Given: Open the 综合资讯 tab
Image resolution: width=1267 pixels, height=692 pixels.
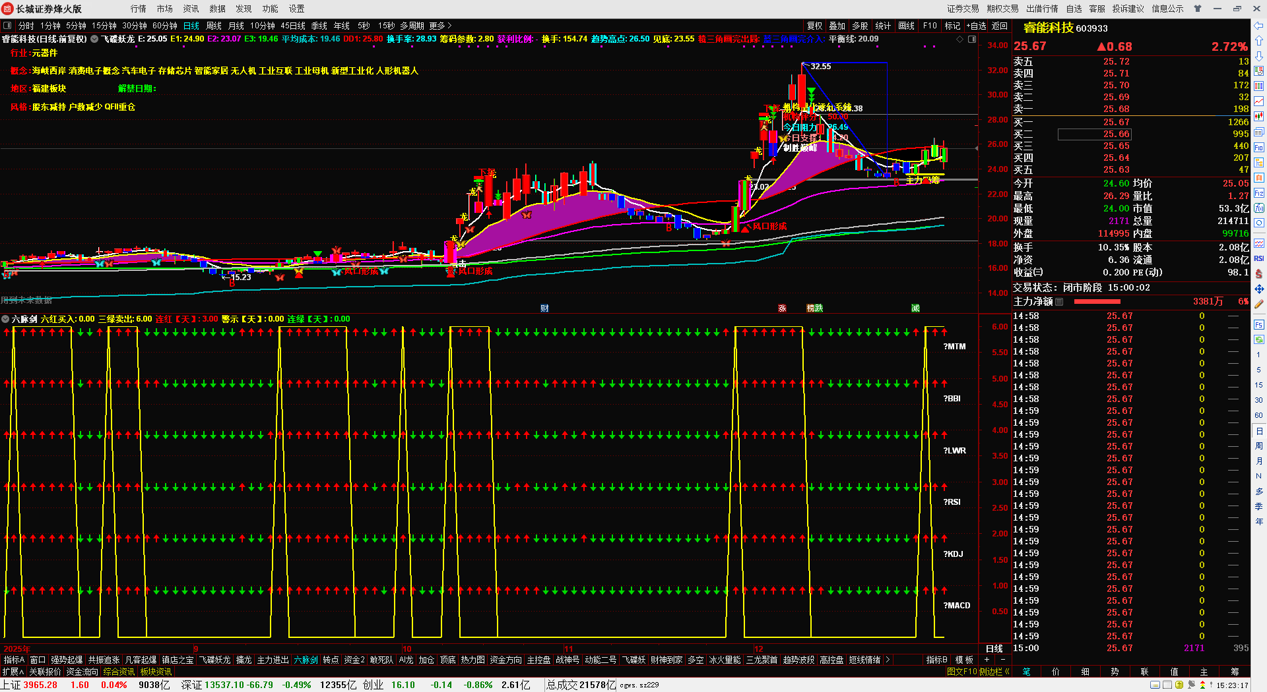Looking at the screenshot, I should click(119, 672).
